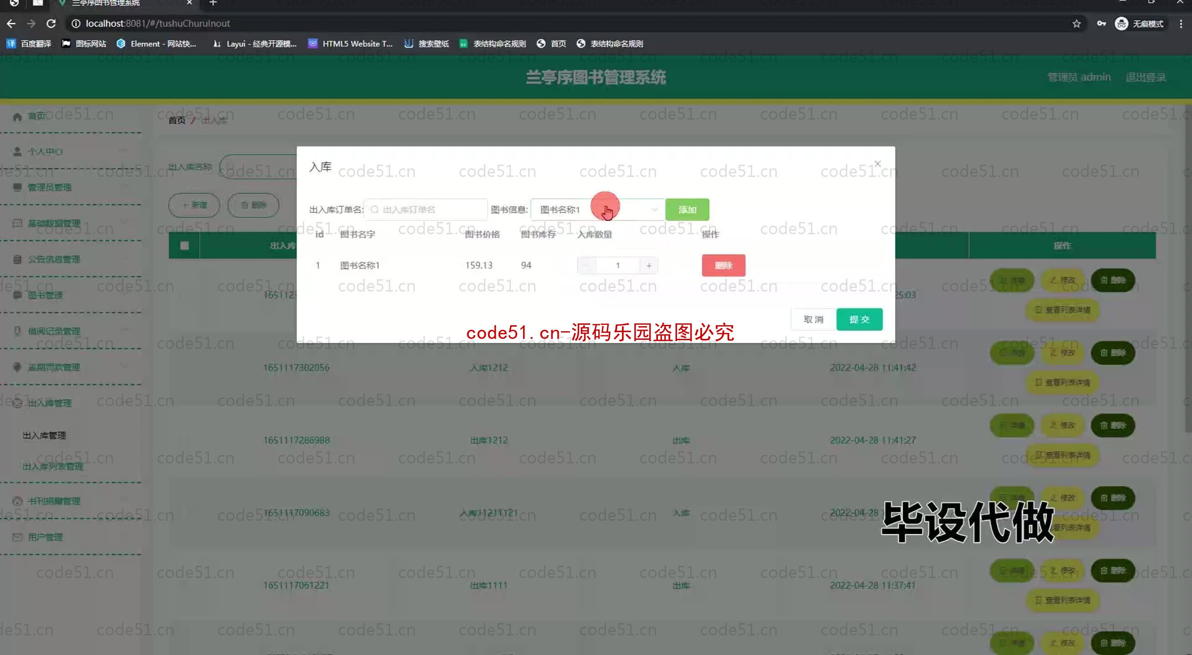This screenshot has width=1192, height=655.
Task: Click the 用户管理 envelope icon
Action: pyautogui.click(x=17, y=537)
